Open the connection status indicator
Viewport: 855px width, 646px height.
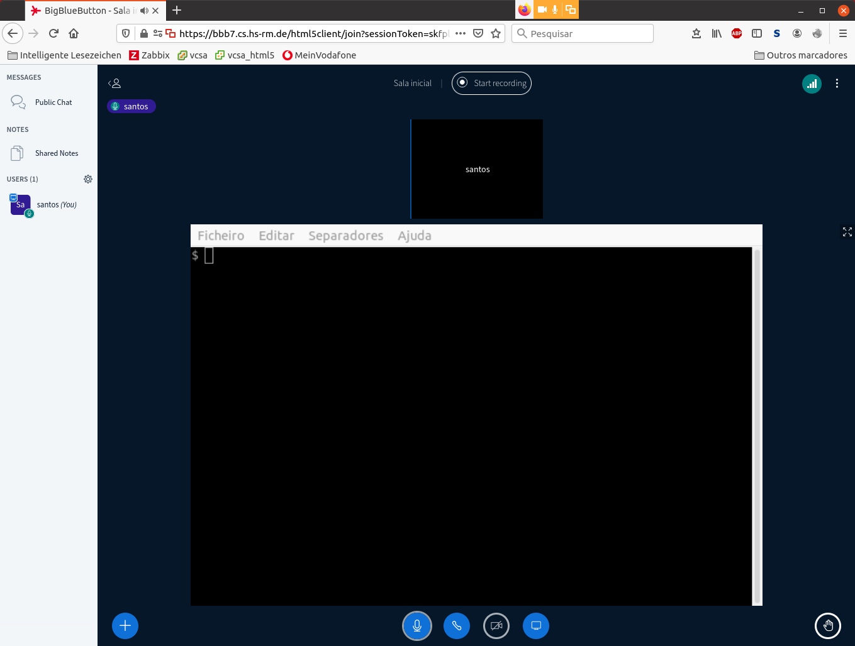(812, 83)
